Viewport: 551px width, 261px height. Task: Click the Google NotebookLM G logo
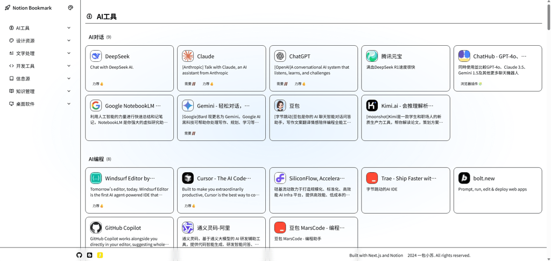point(96,105)
